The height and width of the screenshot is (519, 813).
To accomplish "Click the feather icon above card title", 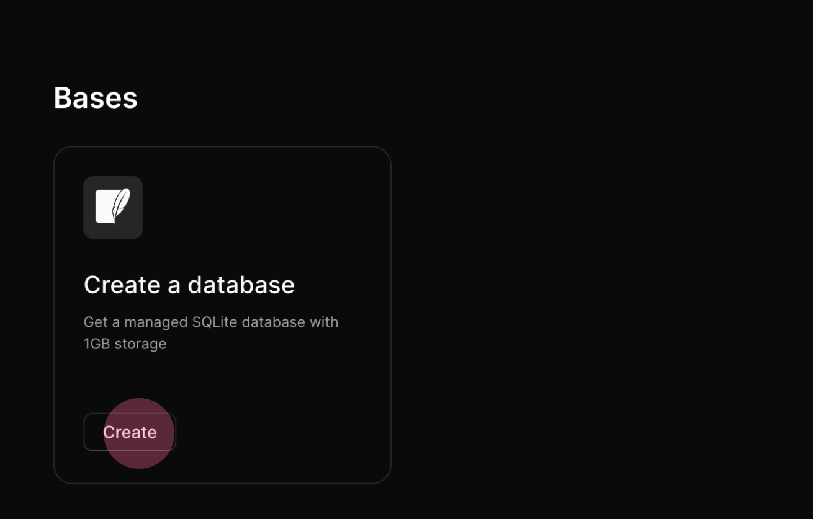I will pos(113,207).
